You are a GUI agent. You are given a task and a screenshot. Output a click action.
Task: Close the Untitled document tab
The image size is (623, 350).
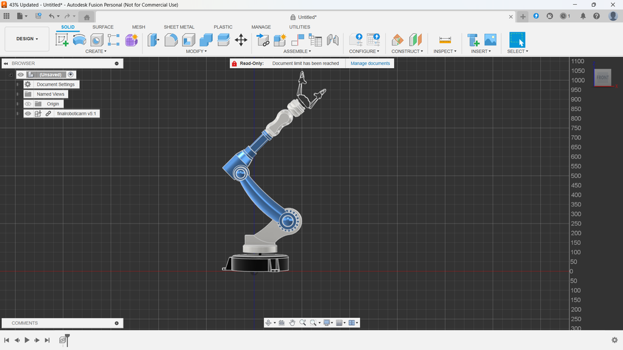click(x=511, y=16)
